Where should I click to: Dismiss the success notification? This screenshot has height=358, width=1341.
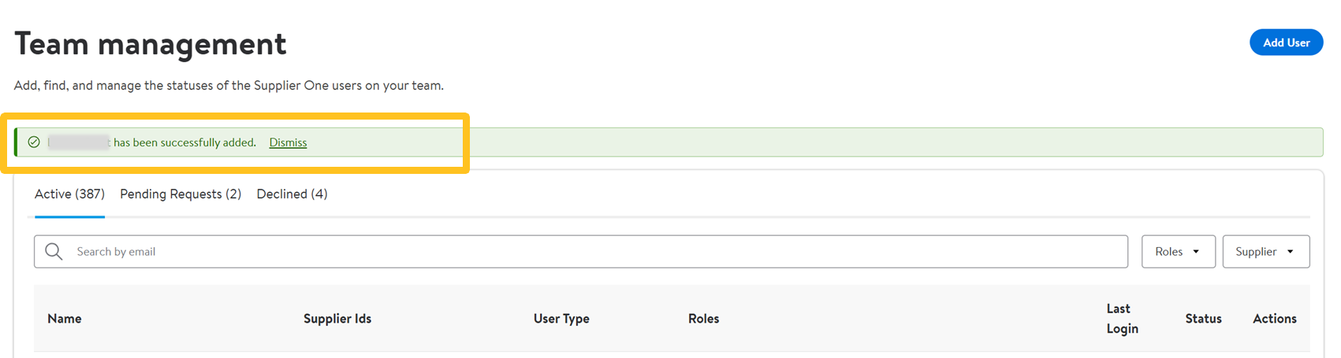tap(288, 142)
